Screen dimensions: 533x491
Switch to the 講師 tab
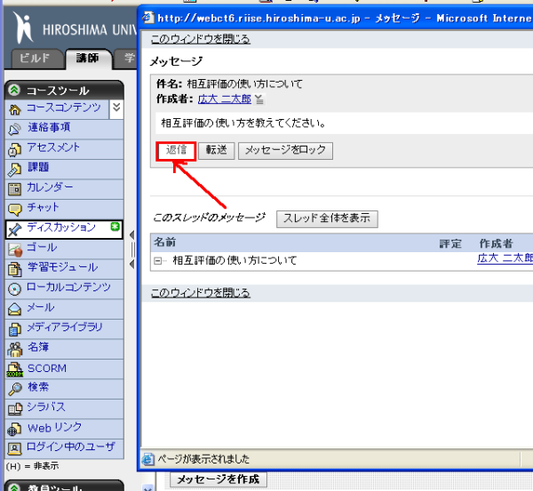pyautogui.click(x=88, y=58)
